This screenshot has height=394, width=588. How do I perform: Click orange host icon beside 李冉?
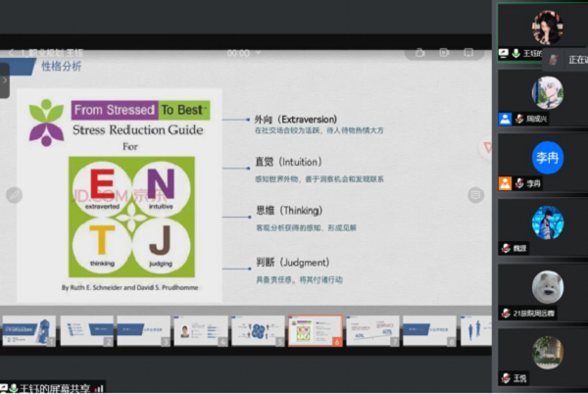pyautogui.click(x=506, y=183)
